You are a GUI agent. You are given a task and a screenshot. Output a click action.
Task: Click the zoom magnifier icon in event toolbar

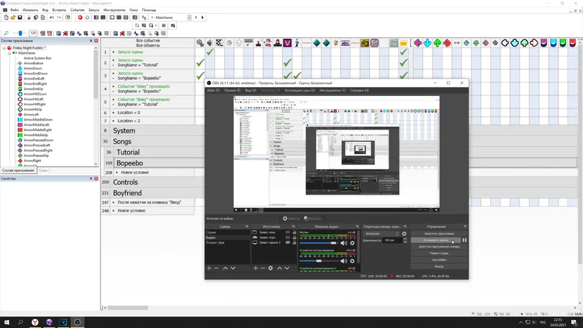(x=6, y=34)
